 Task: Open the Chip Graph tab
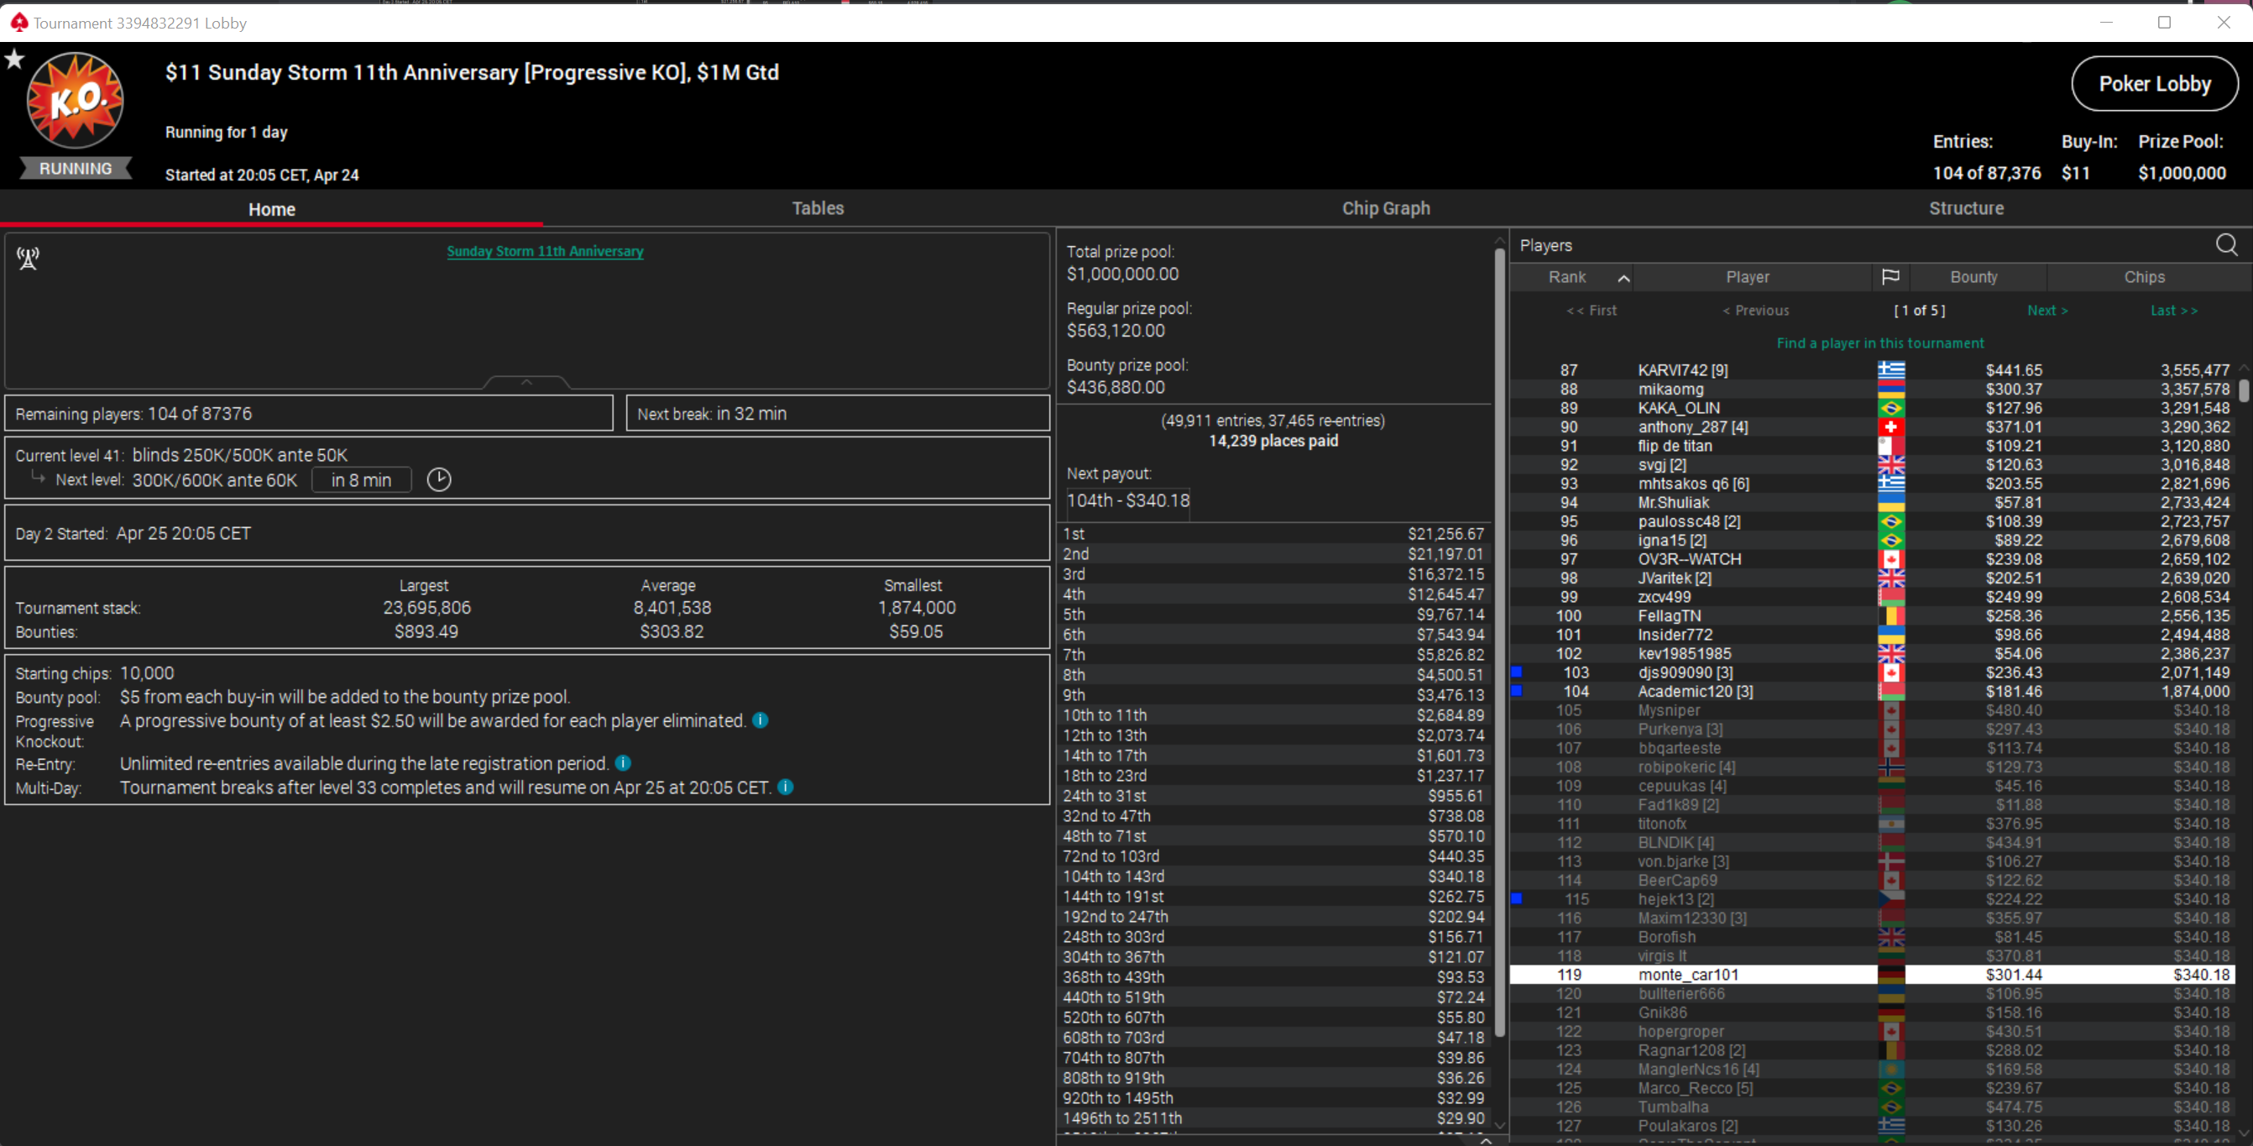[x=1386, y=208]
